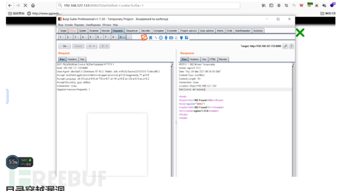
Task: Open the Burp menu
Action: [61, 25]
